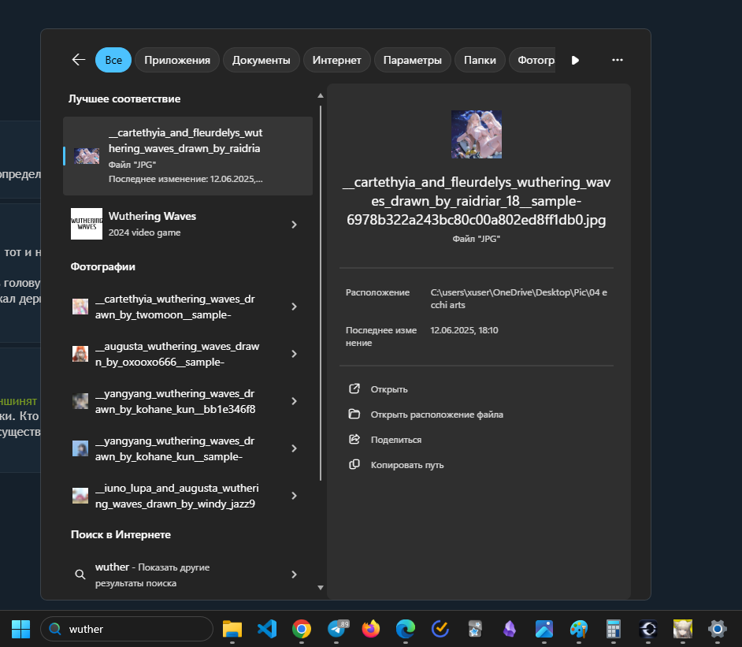The height and width of the screenshot is (647, 742).
Task: Switch to Интернет filter
Action: pyautogui.click(x=336, y=60)
